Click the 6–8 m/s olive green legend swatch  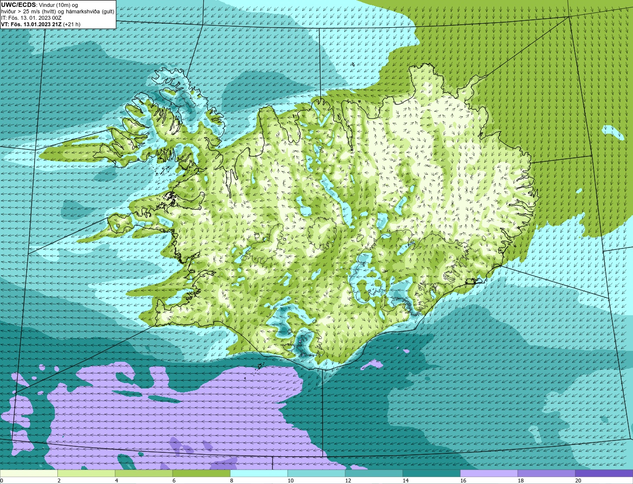pos(201,474)
